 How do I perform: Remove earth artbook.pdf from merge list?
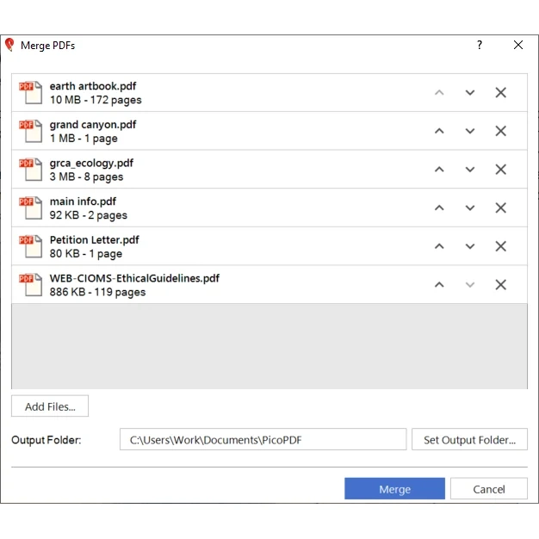click(x=500, y=93)
